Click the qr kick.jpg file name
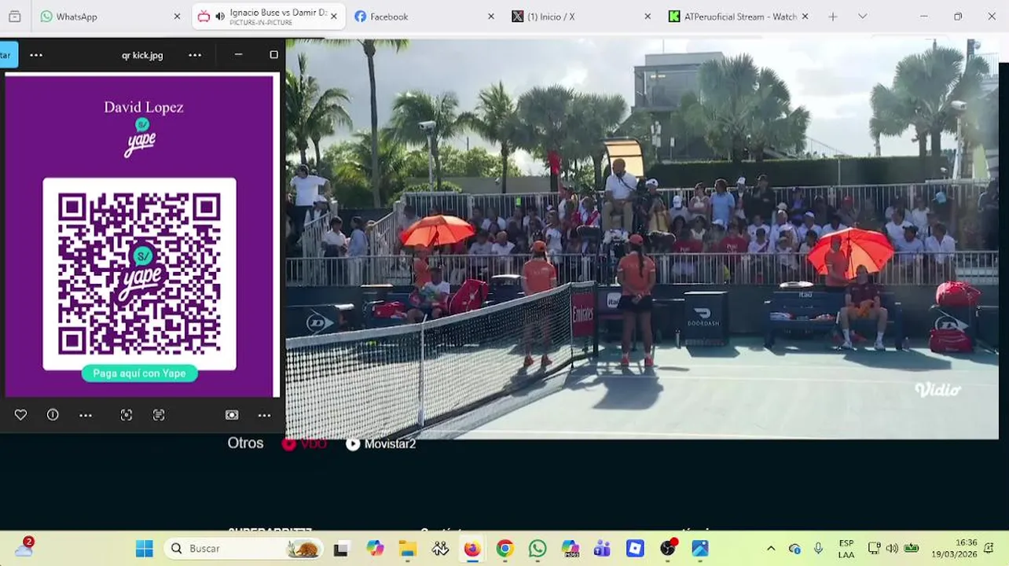Viewport: 1009px width, 566px height. coord(142,55)
